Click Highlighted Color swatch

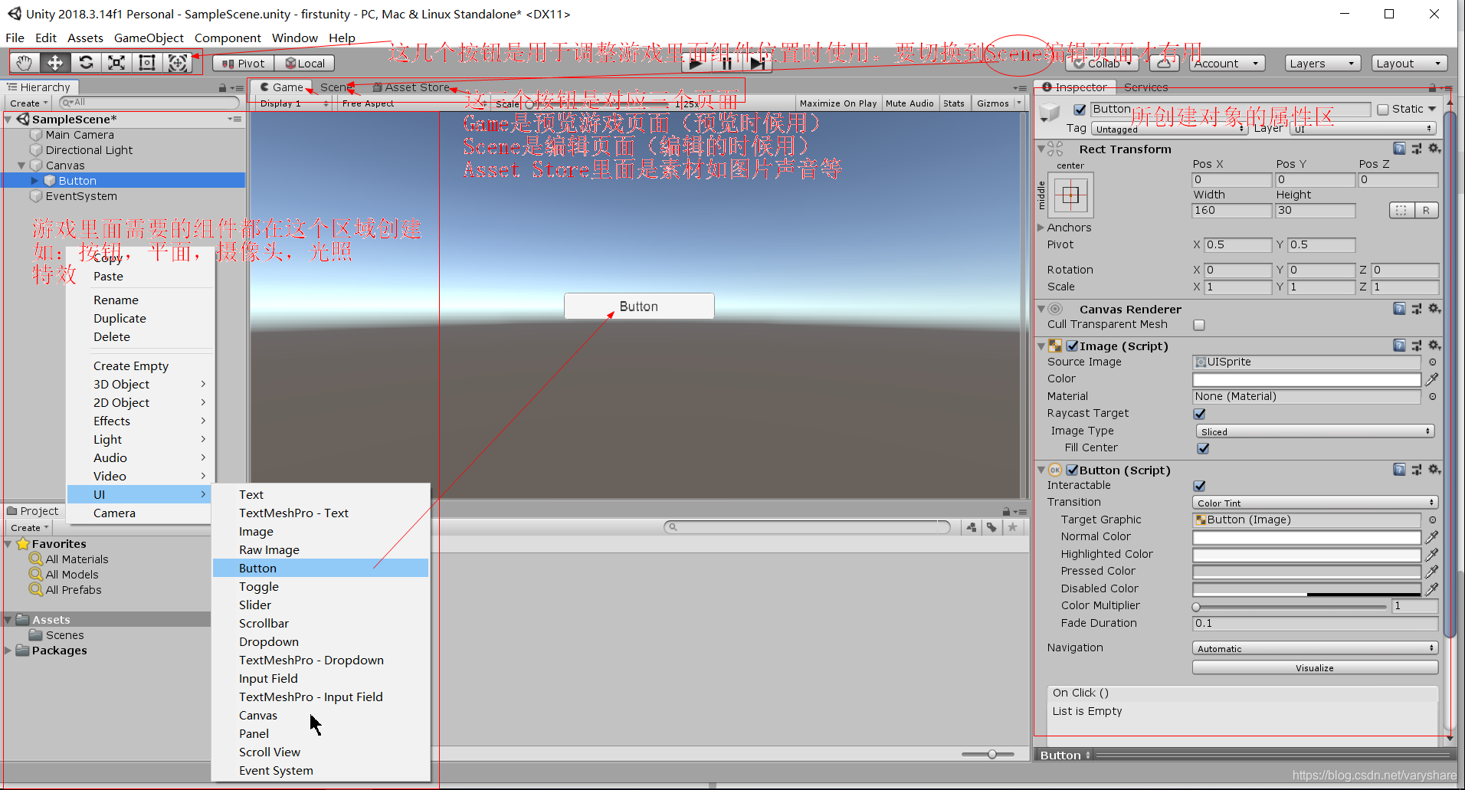point(1307,555)
